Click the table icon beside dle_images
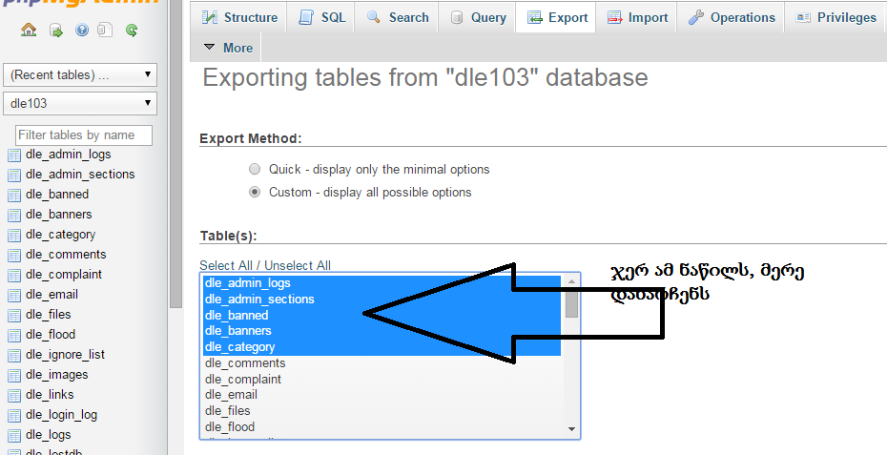 (x=13, y=375)
